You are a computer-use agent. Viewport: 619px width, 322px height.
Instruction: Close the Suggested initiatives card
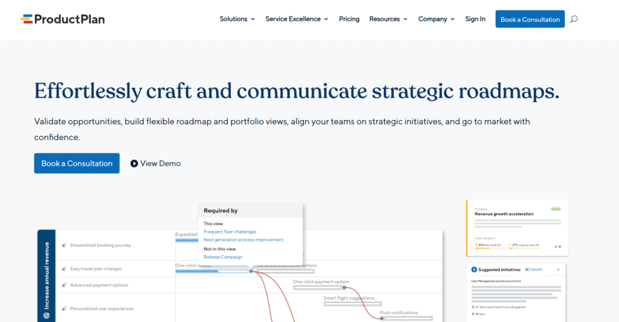[558, 269]
